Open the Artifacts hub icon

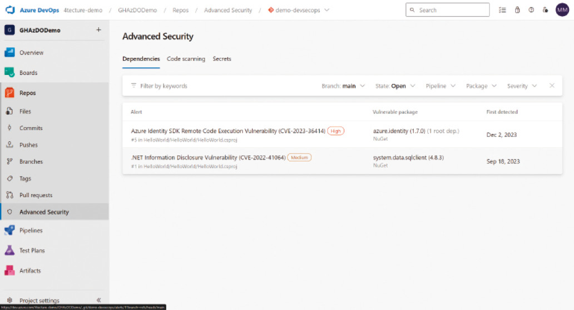coord(9,271)
